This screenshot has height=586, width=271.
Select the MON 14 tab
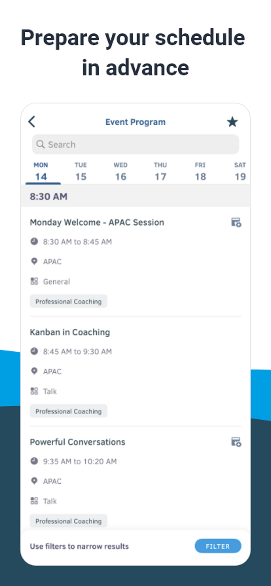click(41, 172)
